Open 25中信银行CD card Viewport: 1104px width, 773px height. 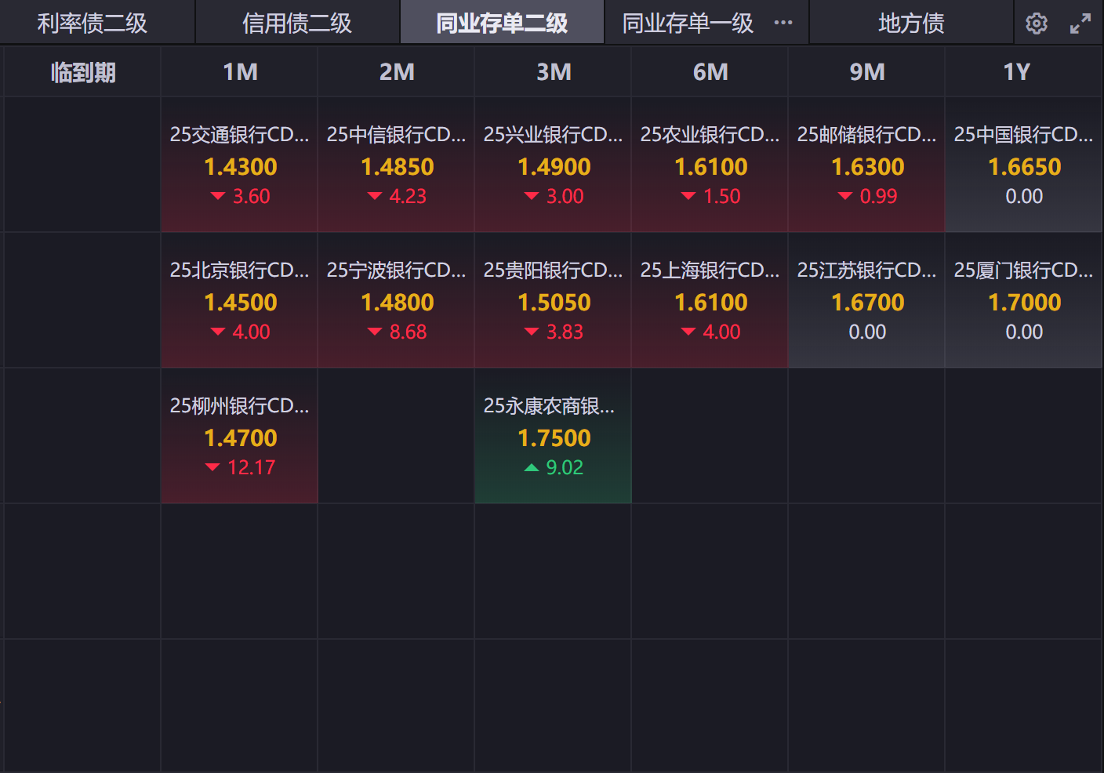coord(396,165)
